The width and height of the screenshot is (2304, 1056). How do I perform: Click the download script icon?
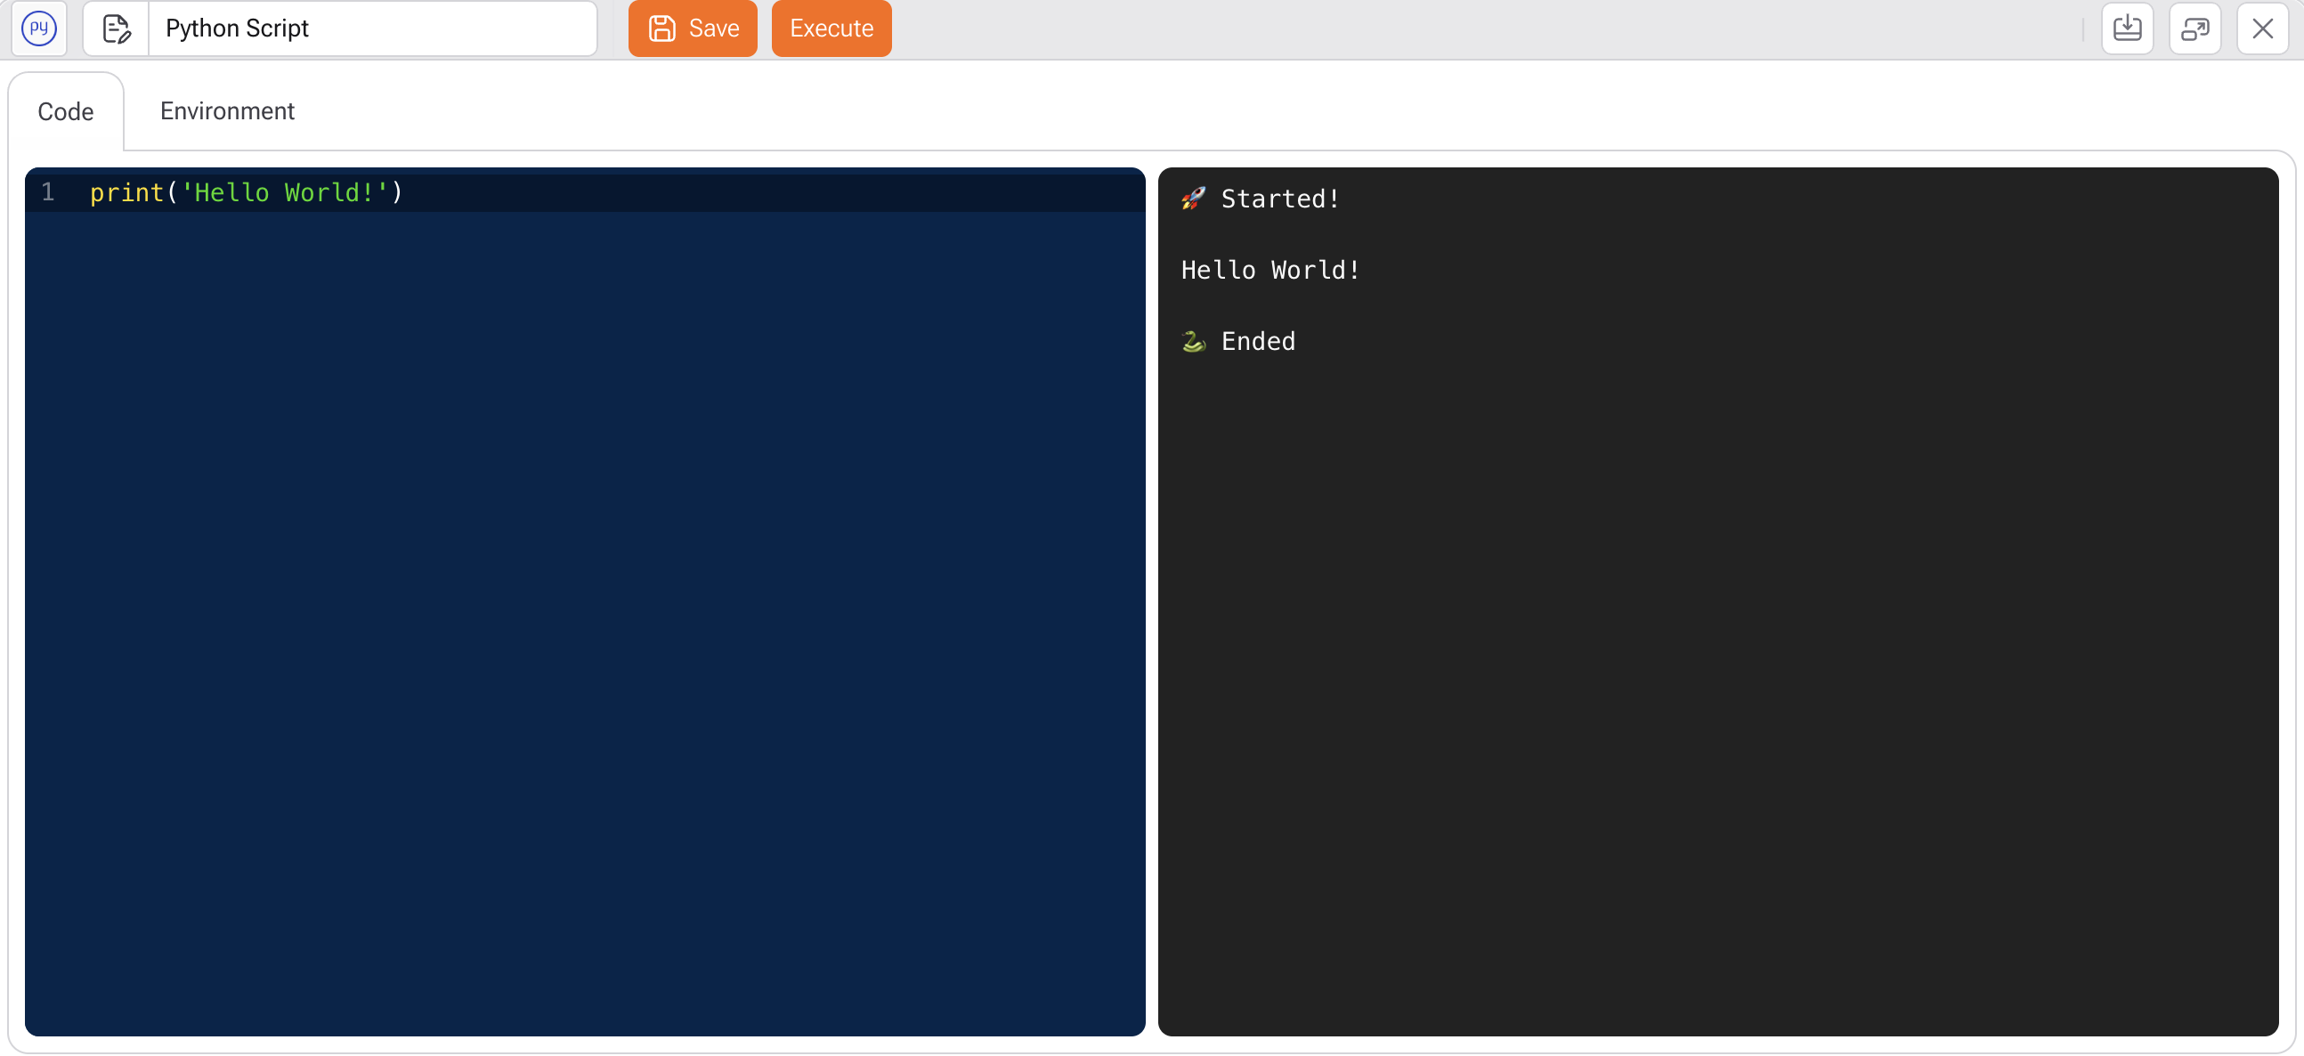click(2126, 28)
